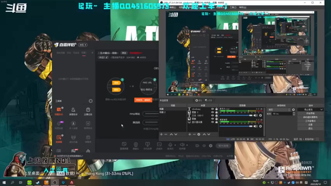Image resolution: width=331 pixels, height=186 pixels.
Task: Open 直播伴侣 settings gear in bottom toolbar
Action: click(x=211, y=146)
